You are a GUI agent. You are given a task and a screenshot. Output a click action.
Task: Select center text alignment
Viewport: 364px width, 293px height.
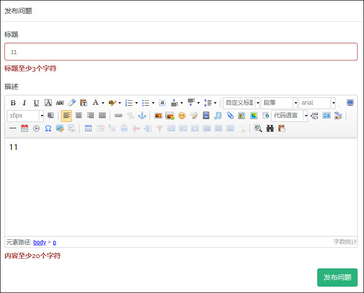[x=79, y=116]
